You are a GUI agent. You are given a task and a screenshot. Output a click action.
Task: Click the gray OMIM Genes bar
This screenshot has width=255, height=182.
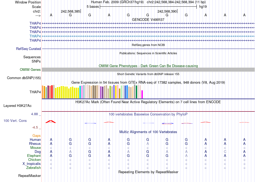pos(148,70)
